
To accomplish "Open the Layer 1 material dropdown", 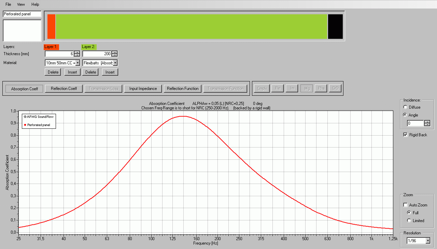I will click(77, 63).
